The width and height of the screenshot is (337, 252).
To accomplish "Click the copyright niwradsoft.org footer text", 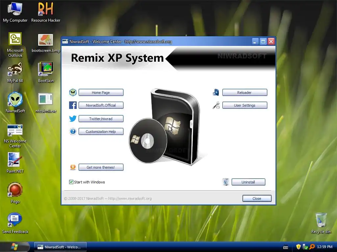I will point(108,199).
